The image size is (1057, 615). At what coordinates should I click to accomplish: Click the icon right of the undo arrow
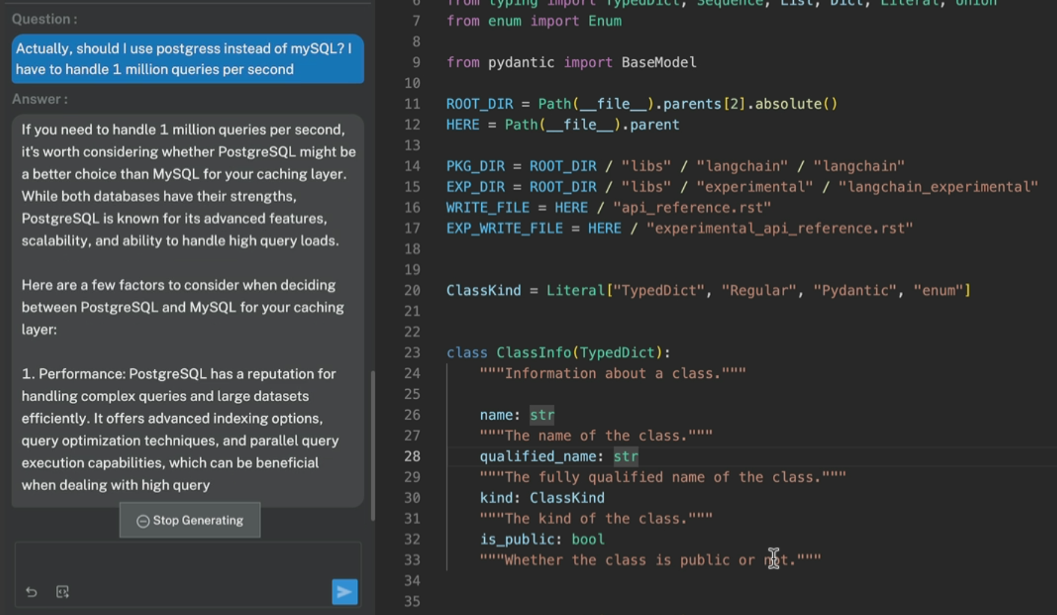point(62,592)
